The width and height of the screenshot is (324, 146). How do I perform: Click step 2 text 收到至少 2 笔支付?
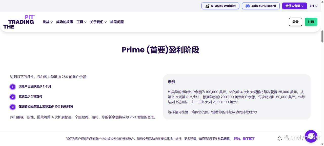click(x=30, y=96)
